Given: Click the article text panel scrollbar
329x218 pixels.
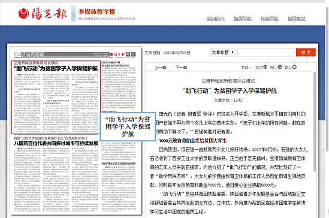Looking at the screenshot, I should coord(315,122).
